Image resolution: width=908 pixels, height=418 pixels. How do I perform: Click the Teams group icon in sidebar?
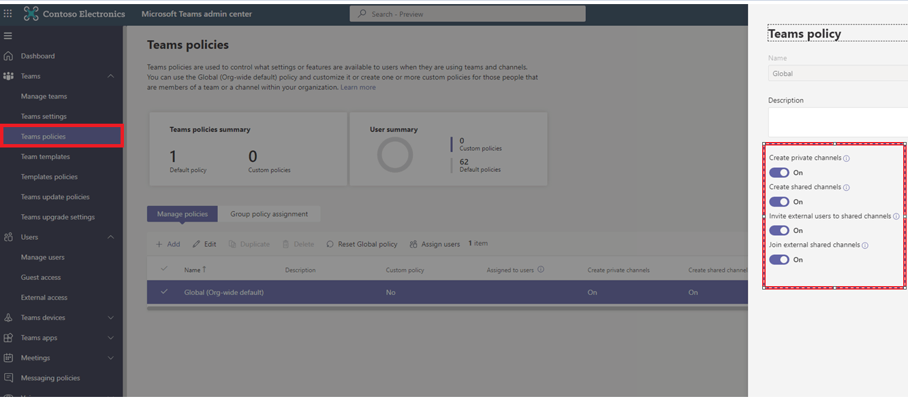coord(8,76)
